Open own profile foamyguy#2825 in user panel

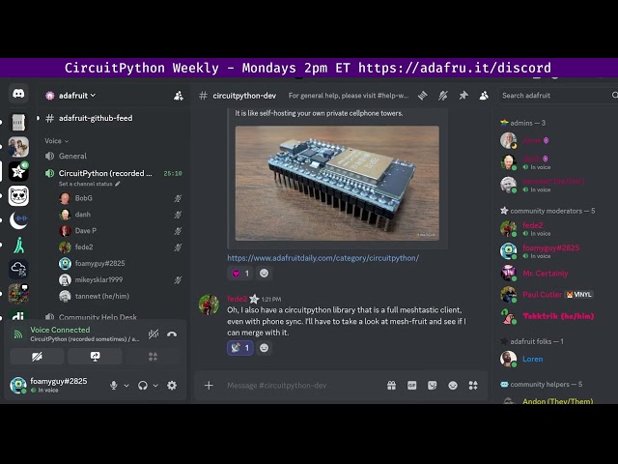tap(58, 385)
